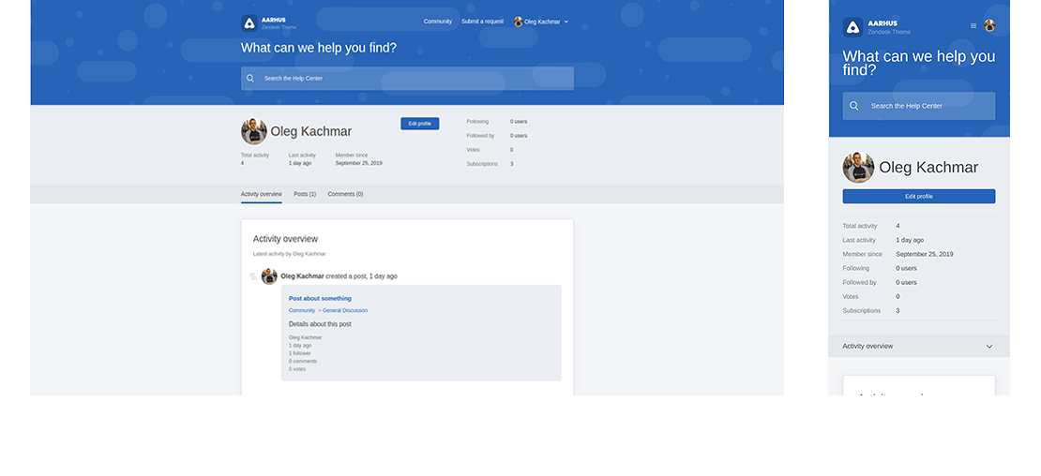
Task: Click the small avatar in the activity entry
Action: [x=269, y=276]
